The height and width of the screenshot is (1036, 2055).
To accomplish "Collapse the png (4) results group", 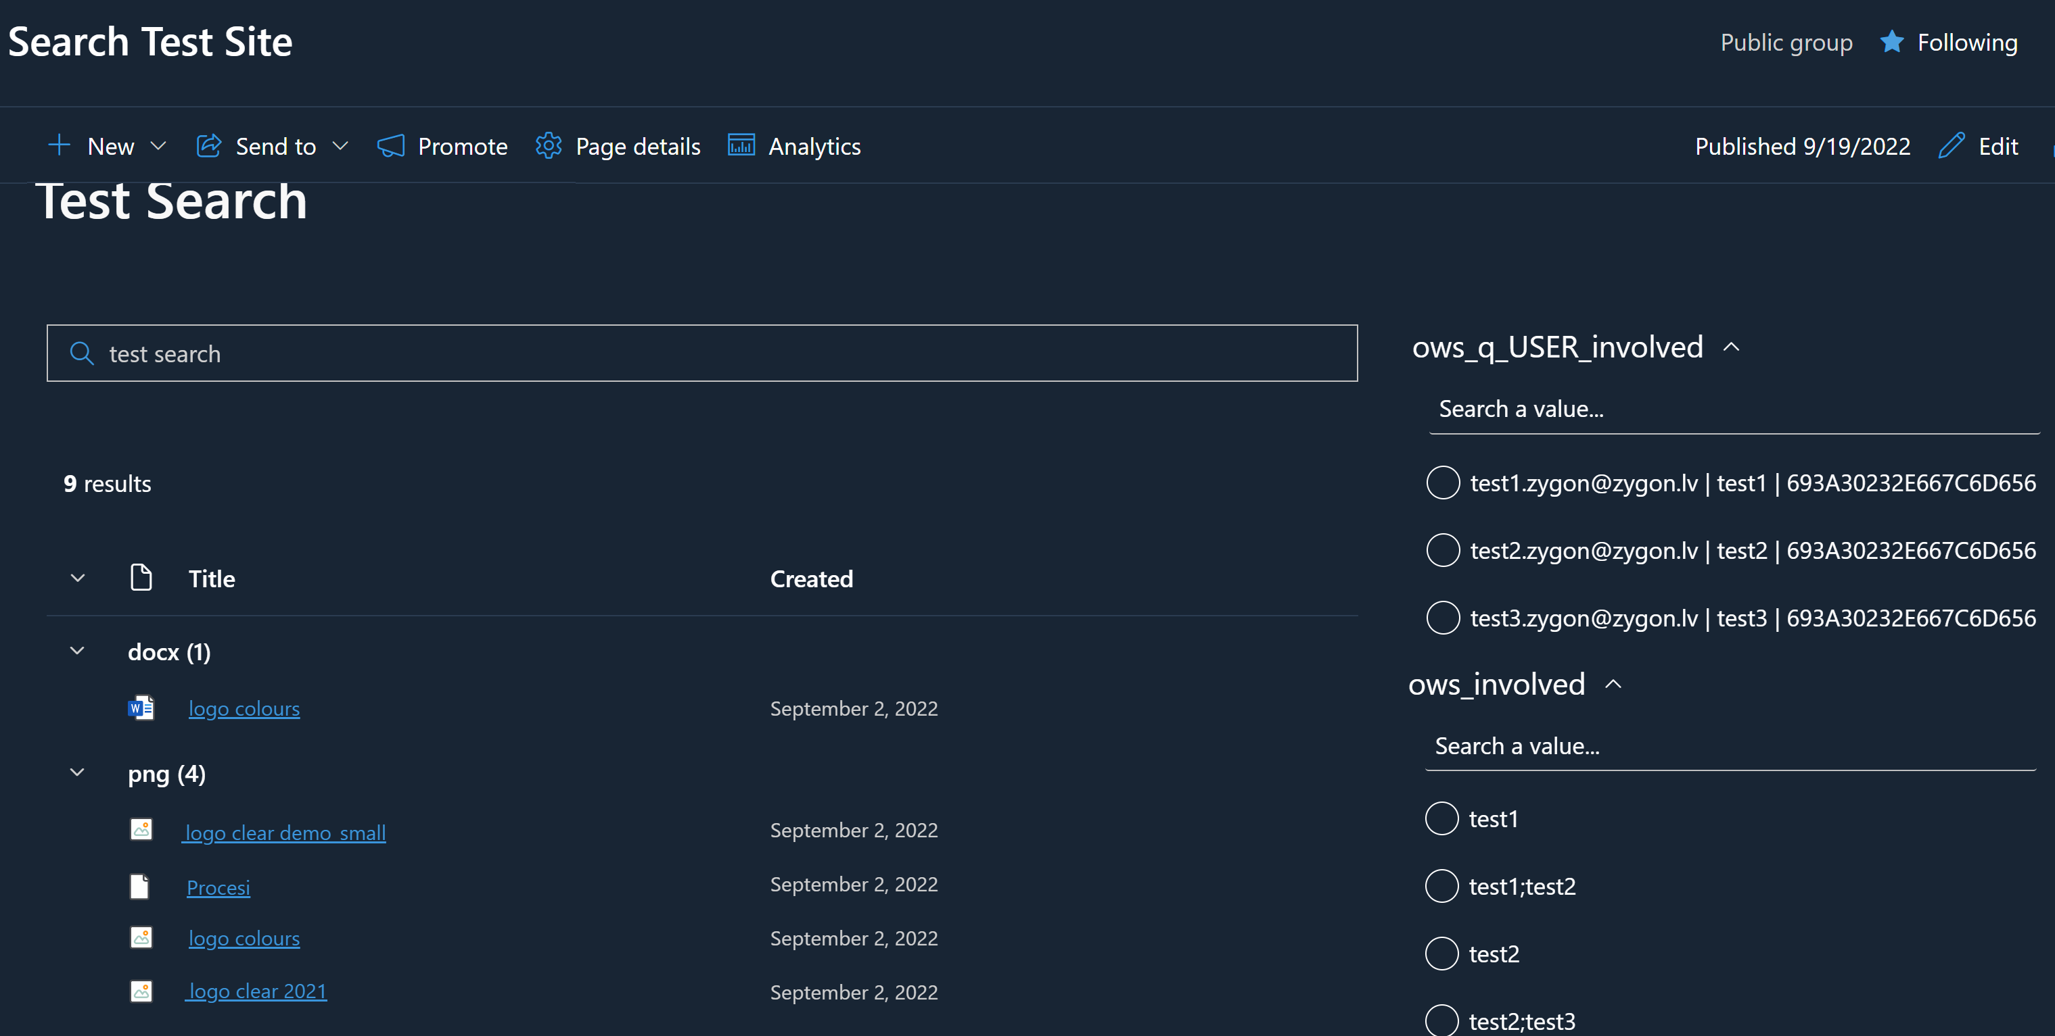I will 76,772.
